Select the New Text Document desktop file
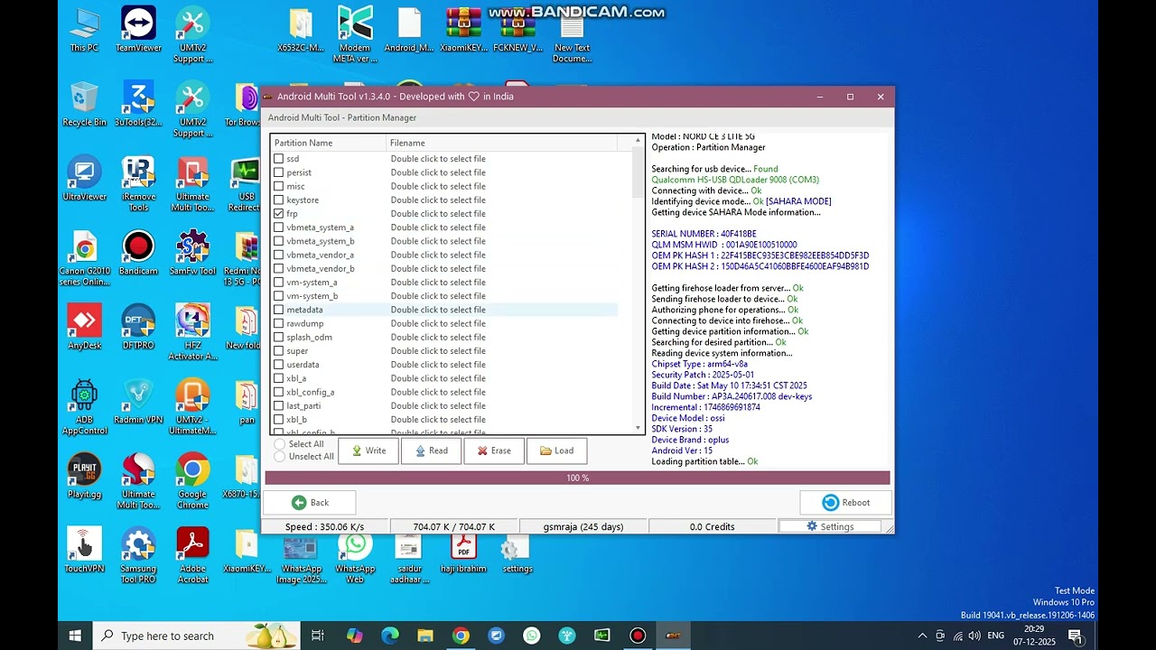The image size is (1156, 650). tap(573, 35)
